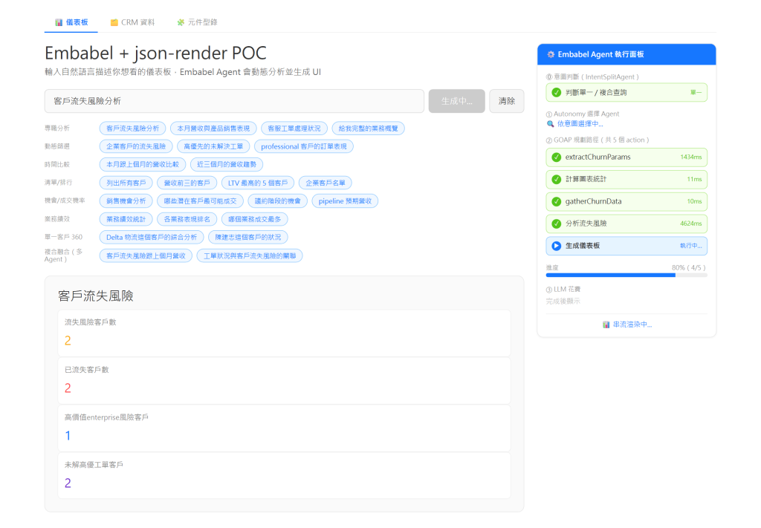Click the puzzle icon in 元件型錄 tab
Screen dimensions: 761x528
point(181,22)
